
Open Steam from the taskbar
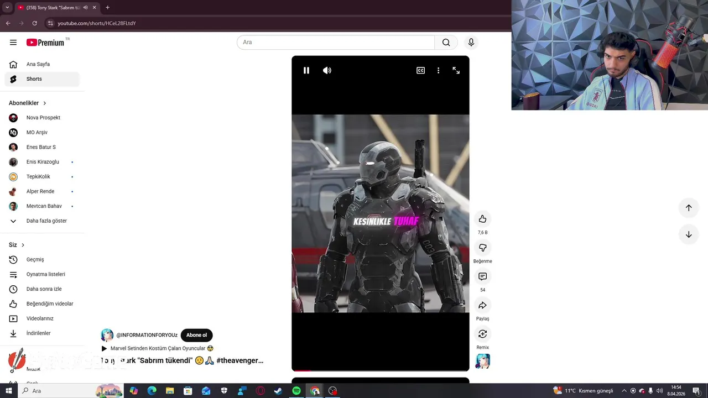278,391
